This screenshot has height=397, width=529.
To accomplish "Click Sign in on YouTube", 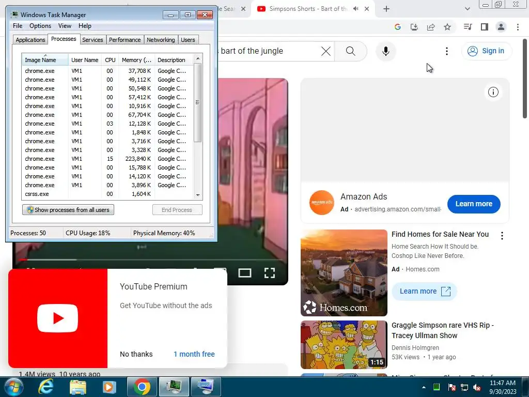I will pyautogui.click(x=487, y=51).
